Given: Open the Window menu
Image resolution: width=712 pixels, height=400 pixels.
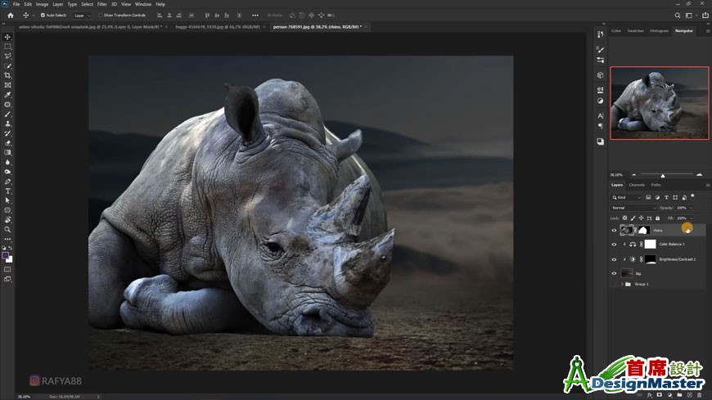Looking at the screenshot, I should click(143, 4).
